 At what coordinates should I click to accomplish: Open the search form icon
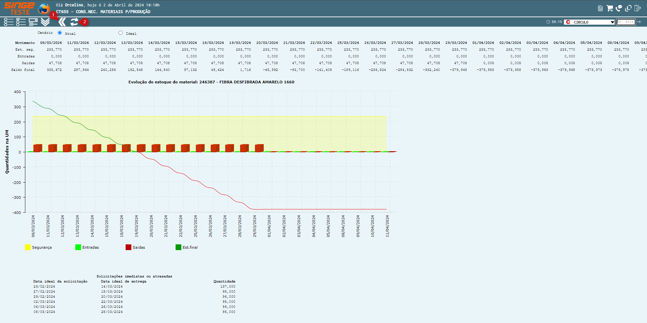(x=33, y=22)
